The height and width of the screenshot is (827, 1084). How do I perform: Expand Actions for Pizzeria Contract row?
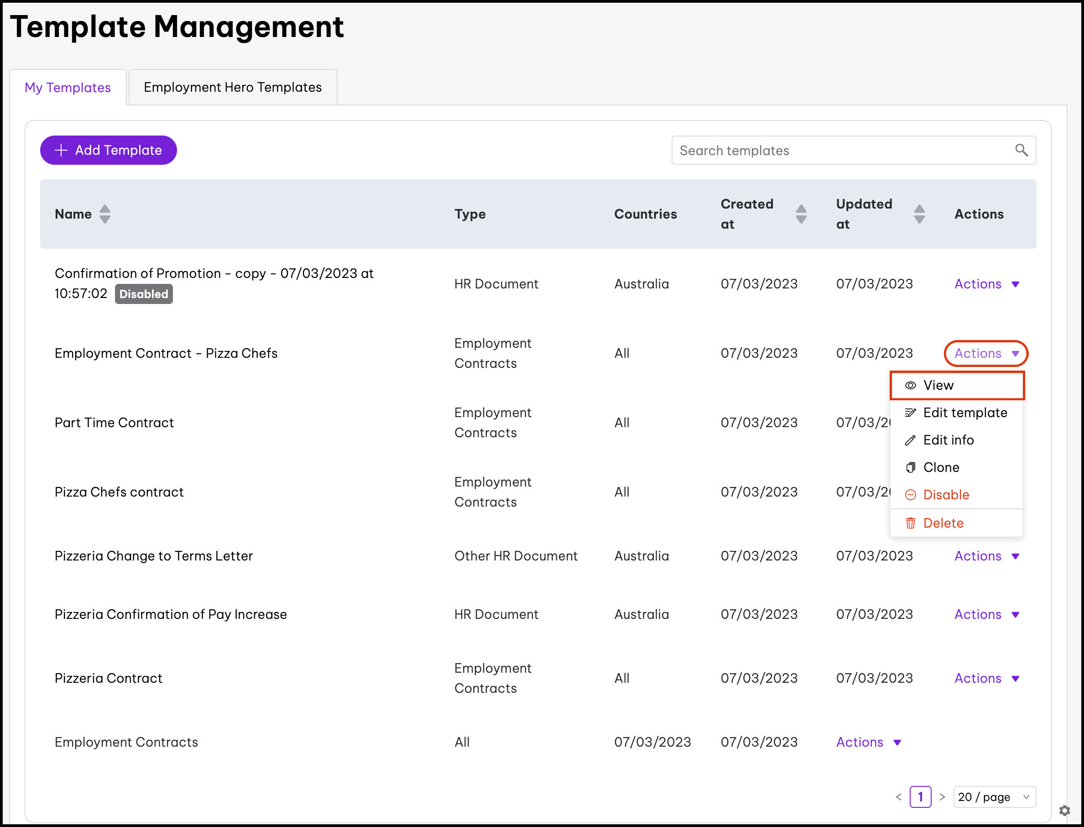pyautogui.click(x=986, y=678)
